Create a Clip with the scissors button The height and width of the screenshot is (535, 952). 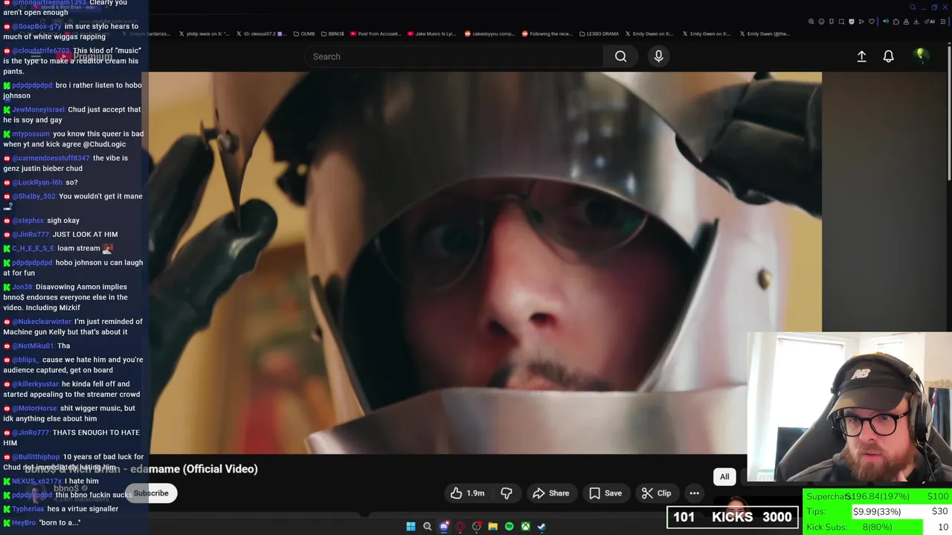click(x=656, y=493)
